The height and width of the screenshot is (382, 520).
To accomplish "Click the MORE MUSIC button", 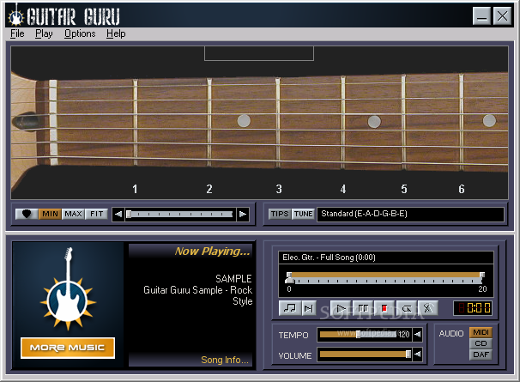I will (x=68, y=348).
